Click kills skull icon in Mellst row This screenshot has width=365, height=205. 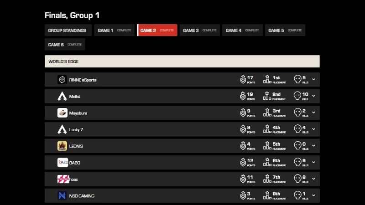point(297,96)
